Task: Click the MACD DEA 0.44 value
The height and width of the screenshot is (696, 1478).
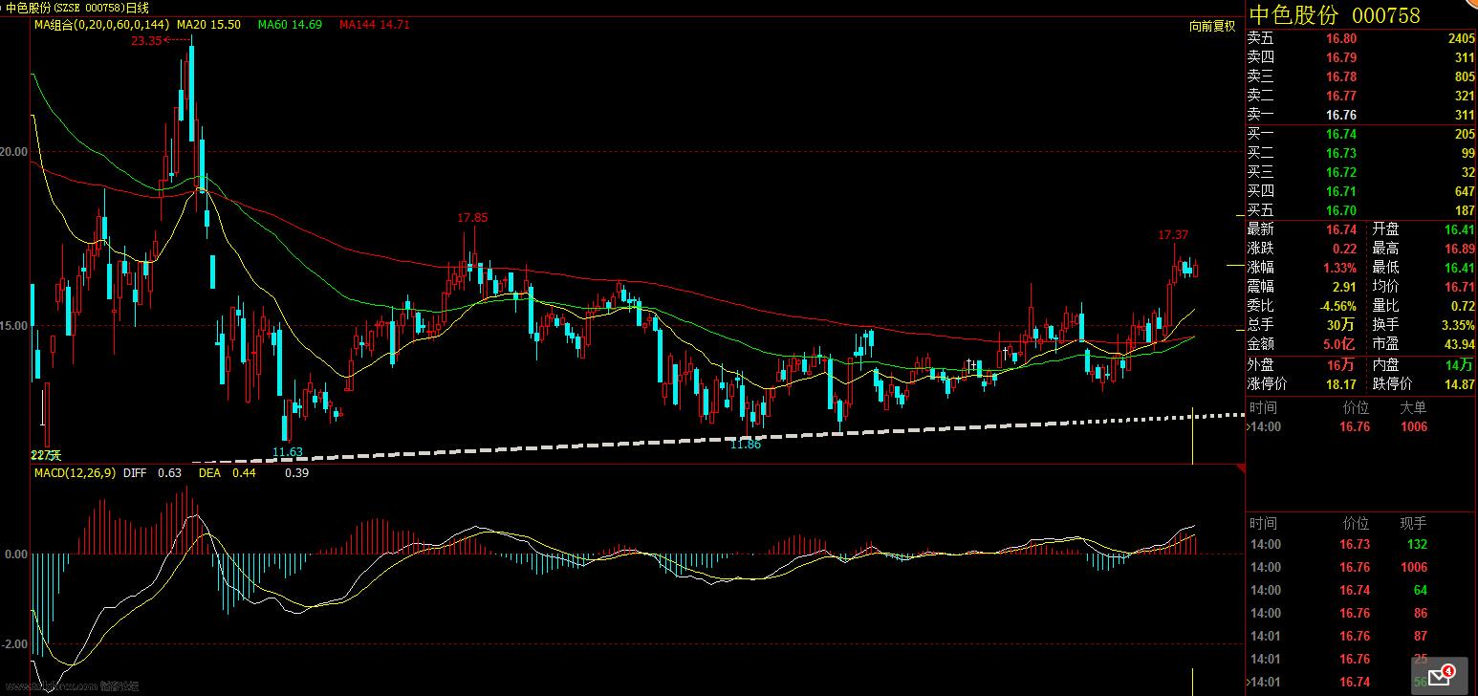Action: [x=227, y=473]
